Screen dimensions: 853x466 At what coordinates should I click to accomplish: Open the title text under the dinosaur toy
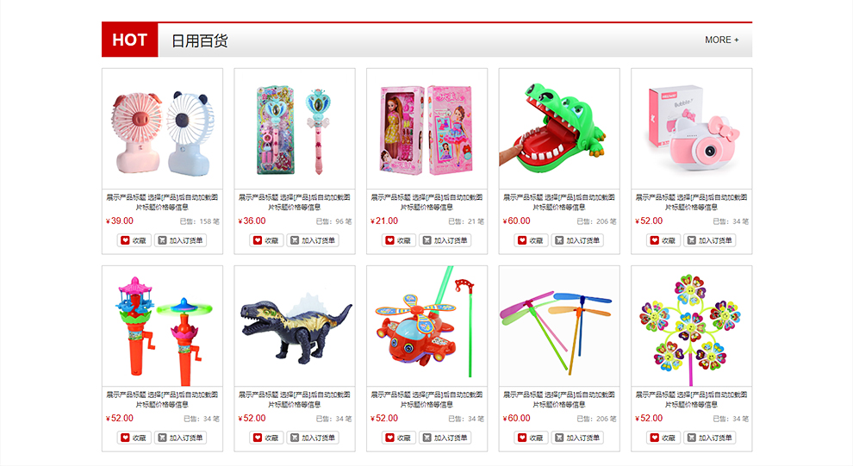[x=295, y=400]
